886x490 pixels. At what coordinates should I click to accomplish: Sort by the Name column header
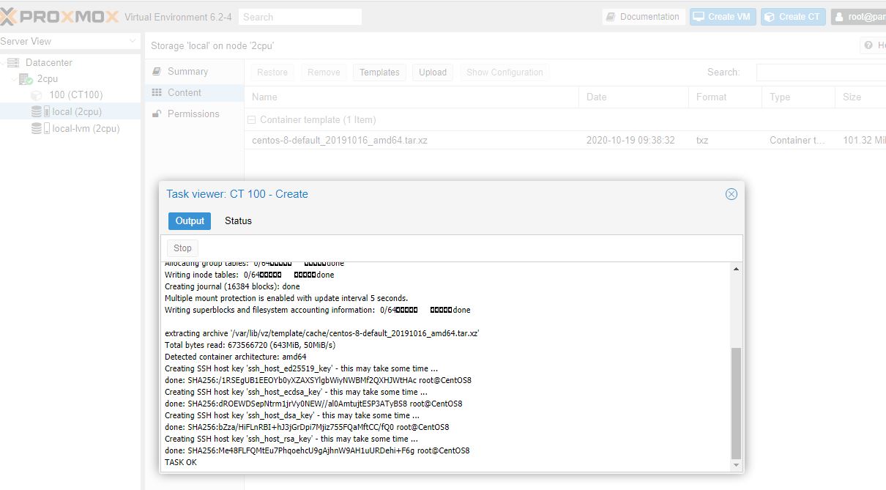click(x=411, y=97)
